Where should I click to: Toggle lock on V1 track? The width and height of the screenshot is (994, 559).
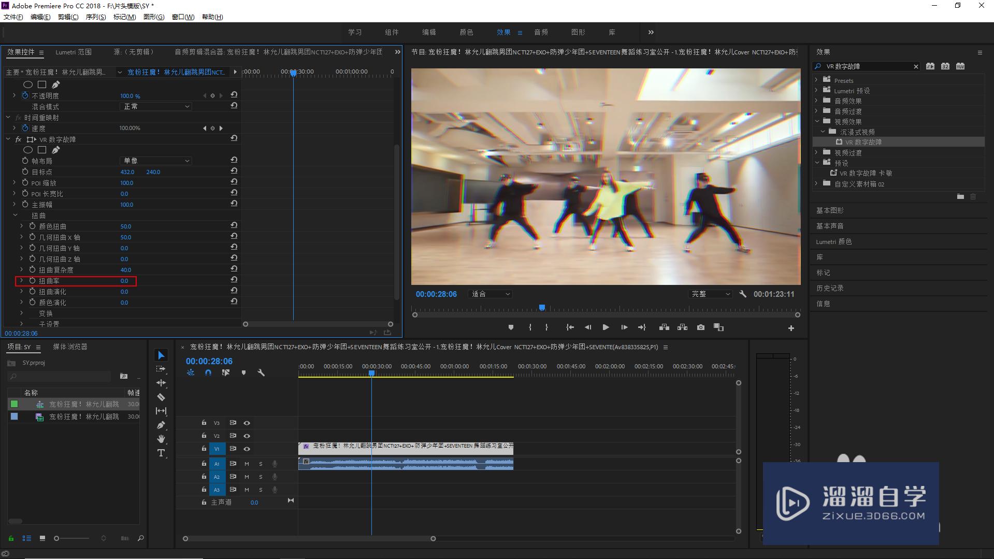[x=204, y=449]
